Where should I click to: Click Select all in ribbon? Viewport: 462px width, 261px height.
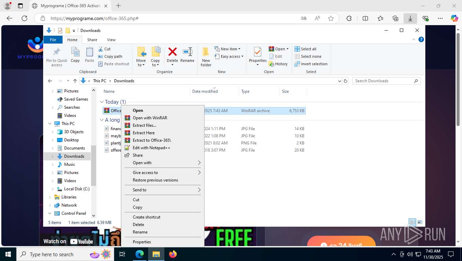click(305, 49)
